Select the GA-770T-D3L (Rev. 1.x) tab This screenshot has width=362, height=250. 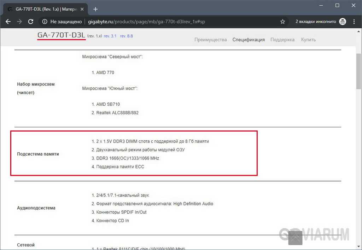coord(42,9)
